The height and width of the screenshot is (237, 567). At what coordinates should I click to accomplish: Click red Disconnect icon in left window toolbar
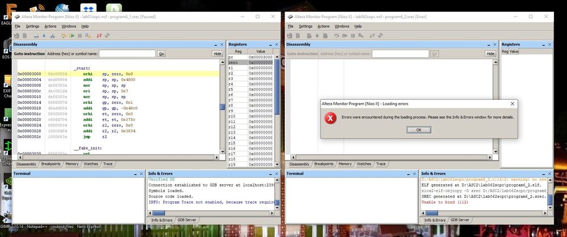point(99,36)
